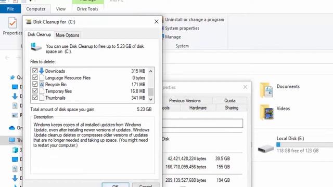The width and height of the screenshot is (333, 187).
Task: Switch to the Computer ribbon tab
Action: (36, 9)
